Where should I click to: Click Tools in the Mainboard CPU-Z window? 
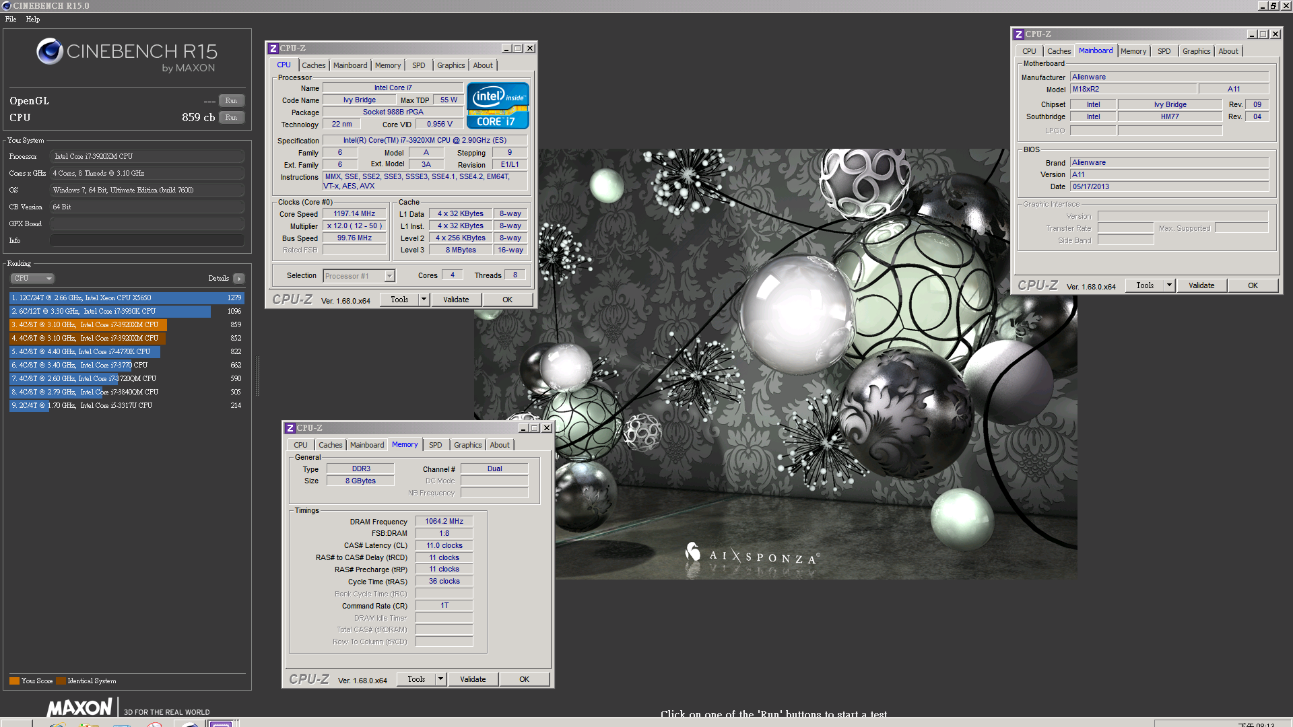click(x=1145, y=285)
